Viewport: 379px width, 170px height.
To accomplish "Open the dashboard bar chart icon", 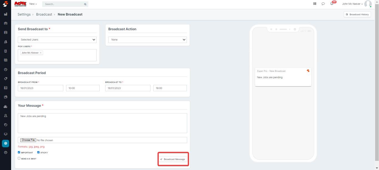I will pyautogui.click(x=6, y=14).
